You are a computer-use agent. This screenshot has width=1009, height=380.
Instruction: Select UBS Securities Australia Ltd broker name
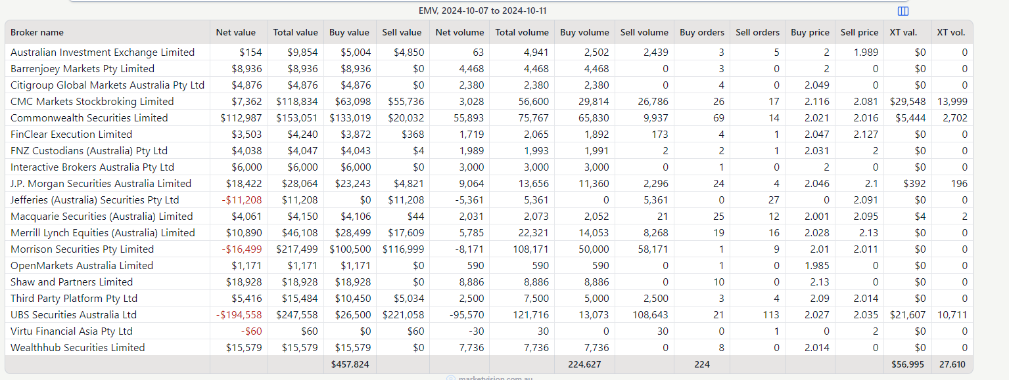click(74, 315)
